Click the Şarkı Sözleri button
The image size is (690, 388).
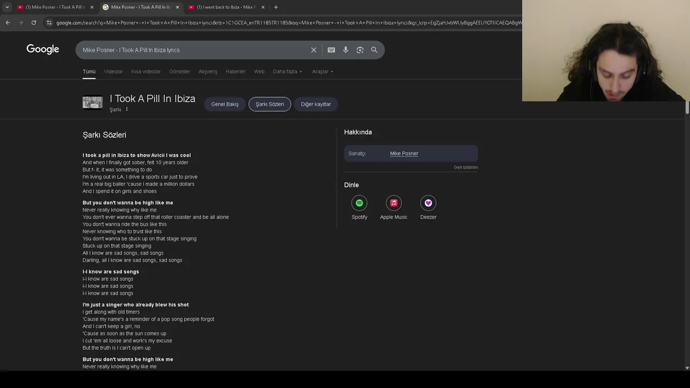pyautogui.click(x=270, y=104)
